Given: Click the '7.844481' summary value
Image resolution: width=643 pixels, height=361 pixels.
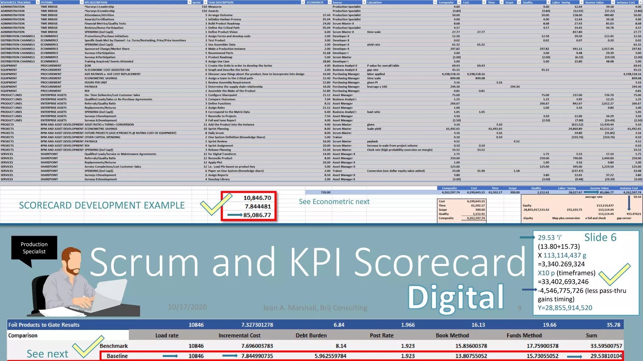Looking at the screenshot, I should pyautogui.click(x=258, y=206).
